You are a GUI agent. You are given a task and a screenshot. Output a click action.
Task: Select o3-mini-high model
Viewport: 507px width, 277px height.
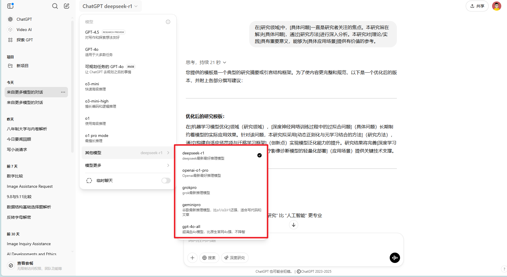point(128,103)
